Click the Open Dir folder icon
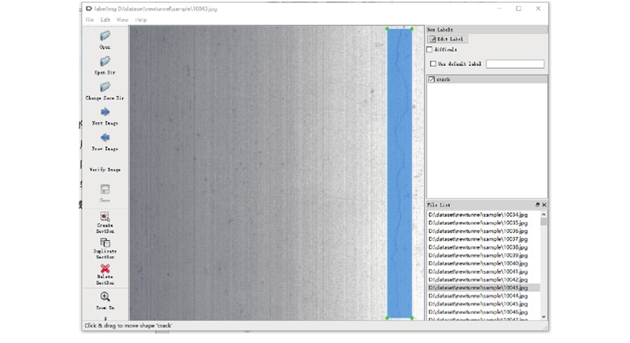The width and height of the screenshot is (630, 343). click(x=105, y=61)
